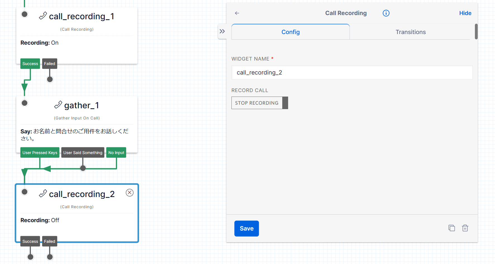
Task: Hide the configuration panel via Hide link
Action: point(465,13)
